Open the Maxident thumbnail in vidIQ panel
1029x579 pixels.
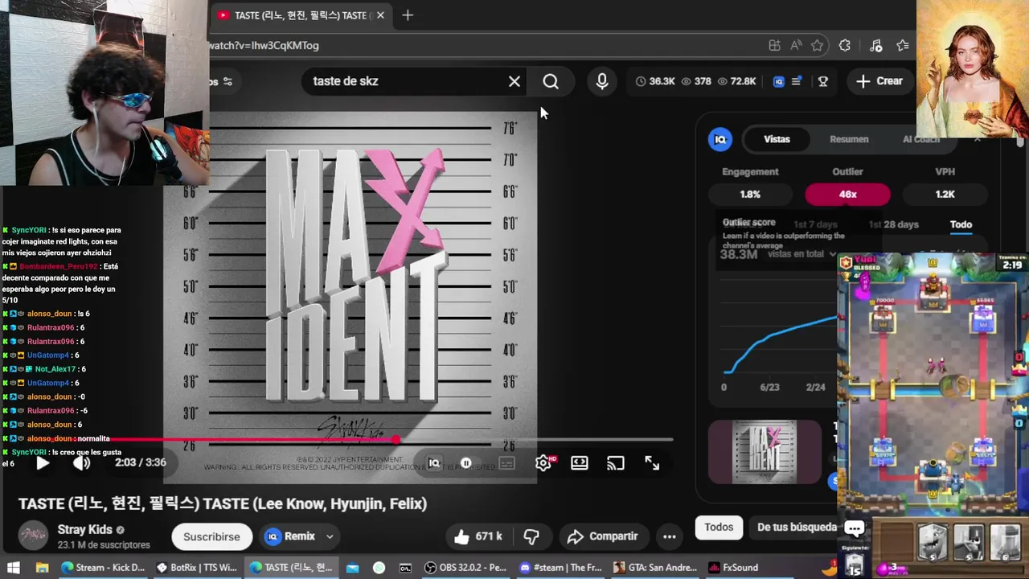click(x=765, y=452)
